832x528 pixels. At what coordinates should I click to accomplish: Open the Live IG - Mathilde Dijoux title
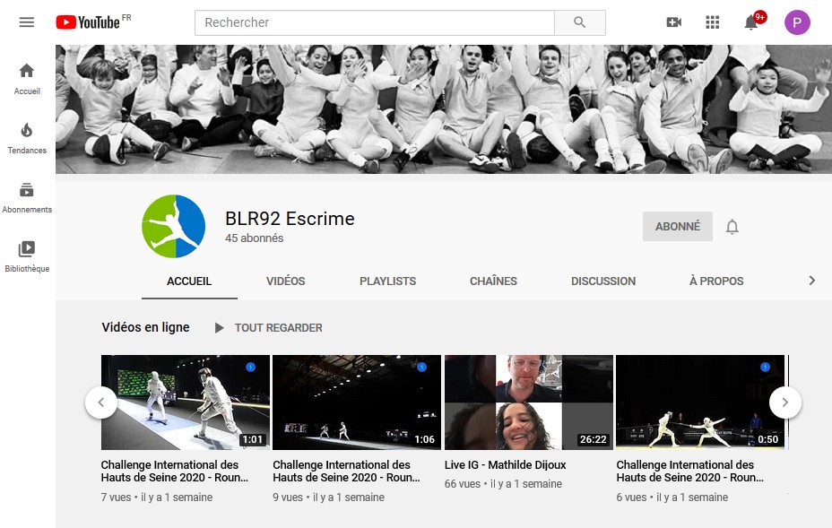click(x=505, y=465)
